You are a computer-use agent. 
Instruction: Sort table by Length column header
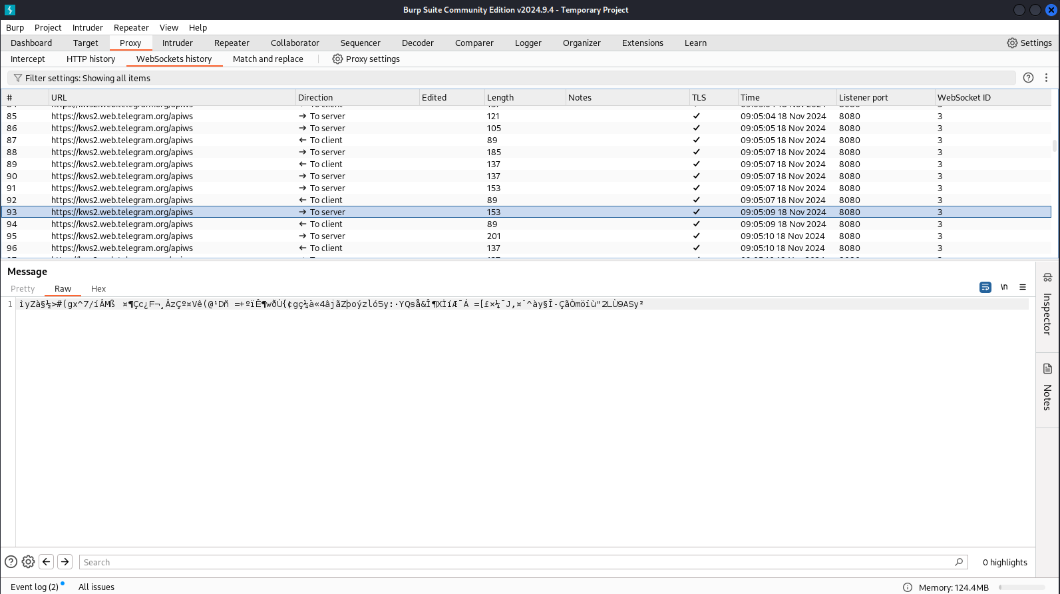coord(524,97)
